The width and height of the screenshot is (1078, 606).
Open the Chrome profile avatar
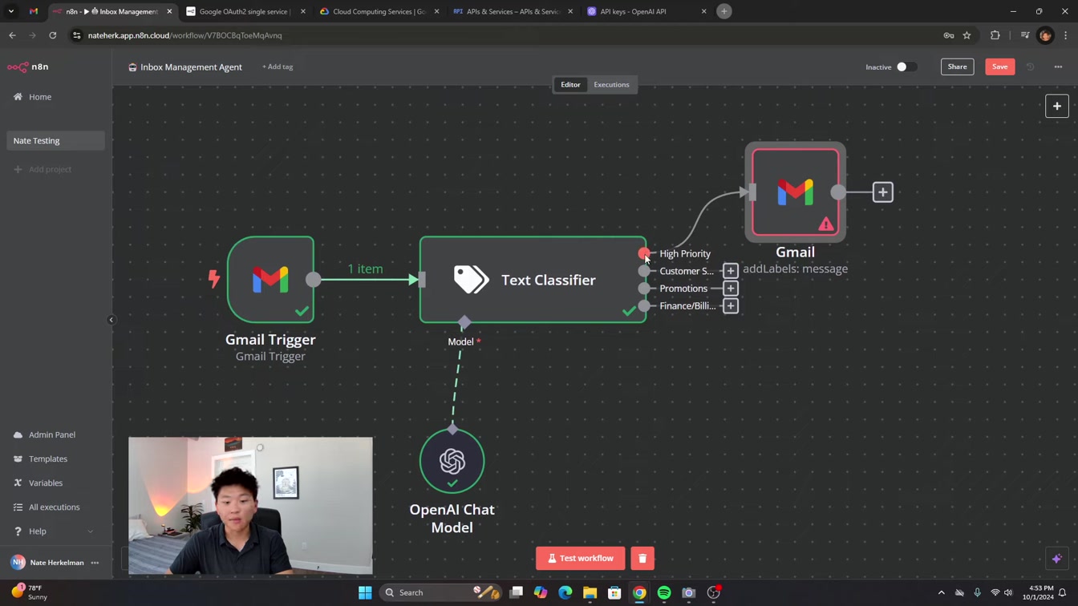coord(1045,35)
